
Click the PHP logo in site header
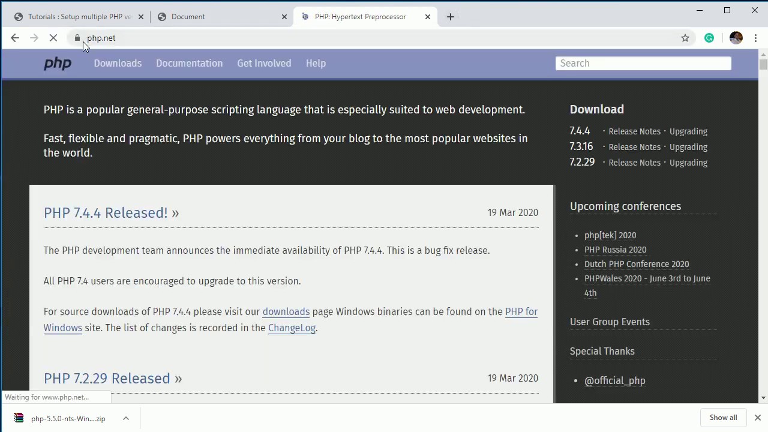[58, 64]
